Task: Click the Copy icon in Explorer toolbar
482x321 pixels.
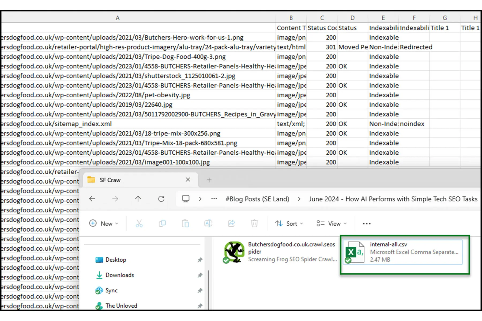Action: (162, 223)
